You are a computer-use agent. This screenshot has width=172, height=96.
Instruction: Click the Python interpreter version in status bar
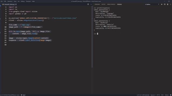(10, 95)
